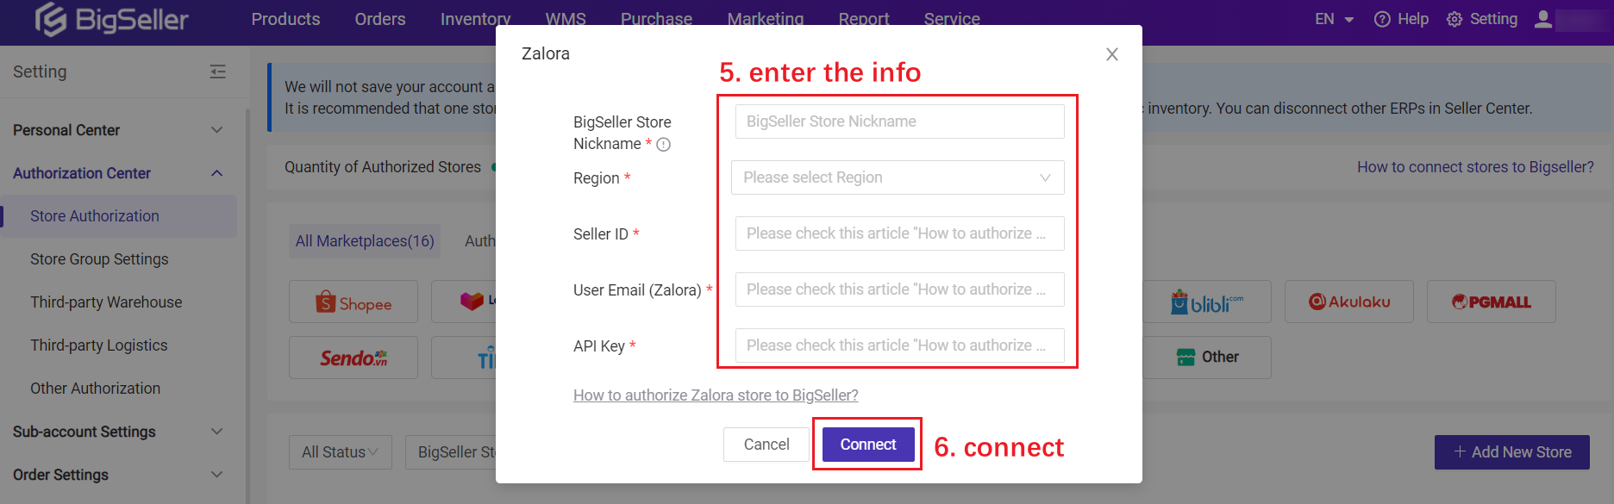Select the PGMall marketplace logo

click(1492, 302)
